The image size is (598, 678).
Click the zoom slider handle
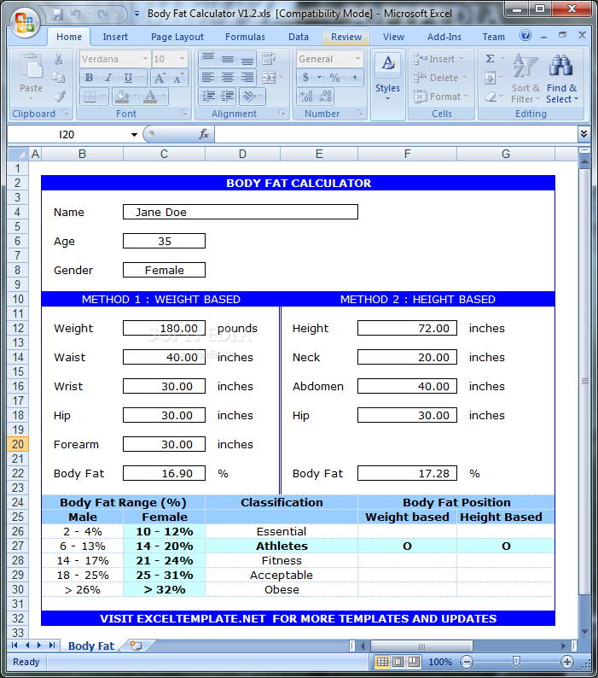(516, 662)
